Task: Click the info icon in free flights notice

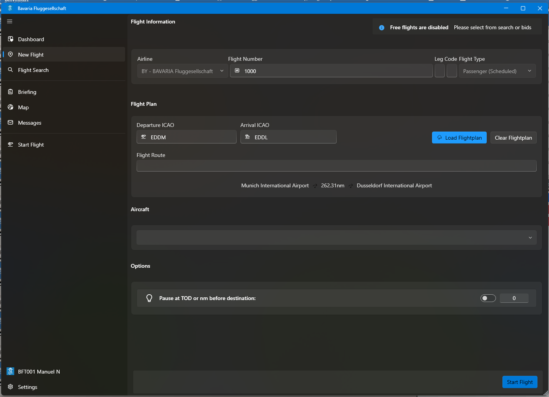Action: click(x=382, y=28)
